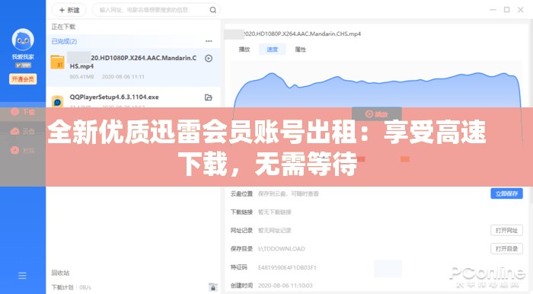Click the magnifier search icon
533x294 pixels.
212,10
